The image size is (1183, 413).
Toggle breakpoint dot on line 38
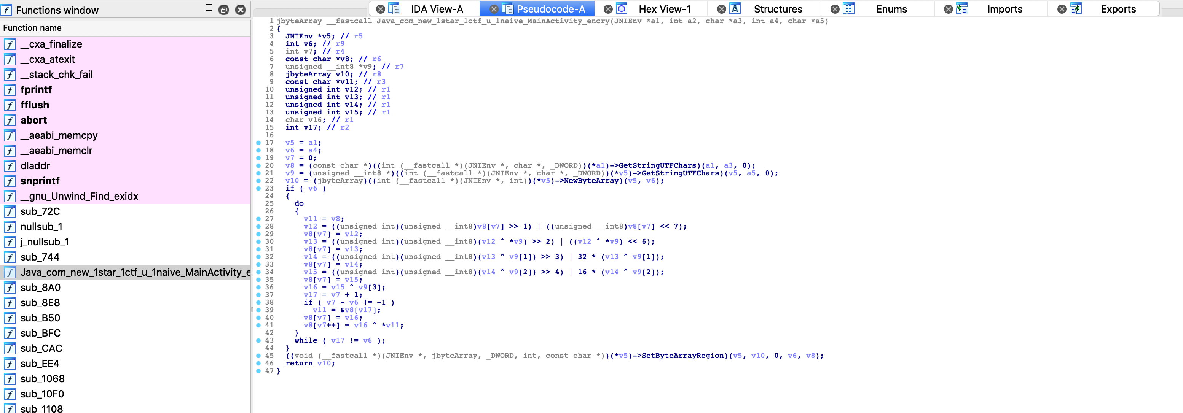coord(258,302)
